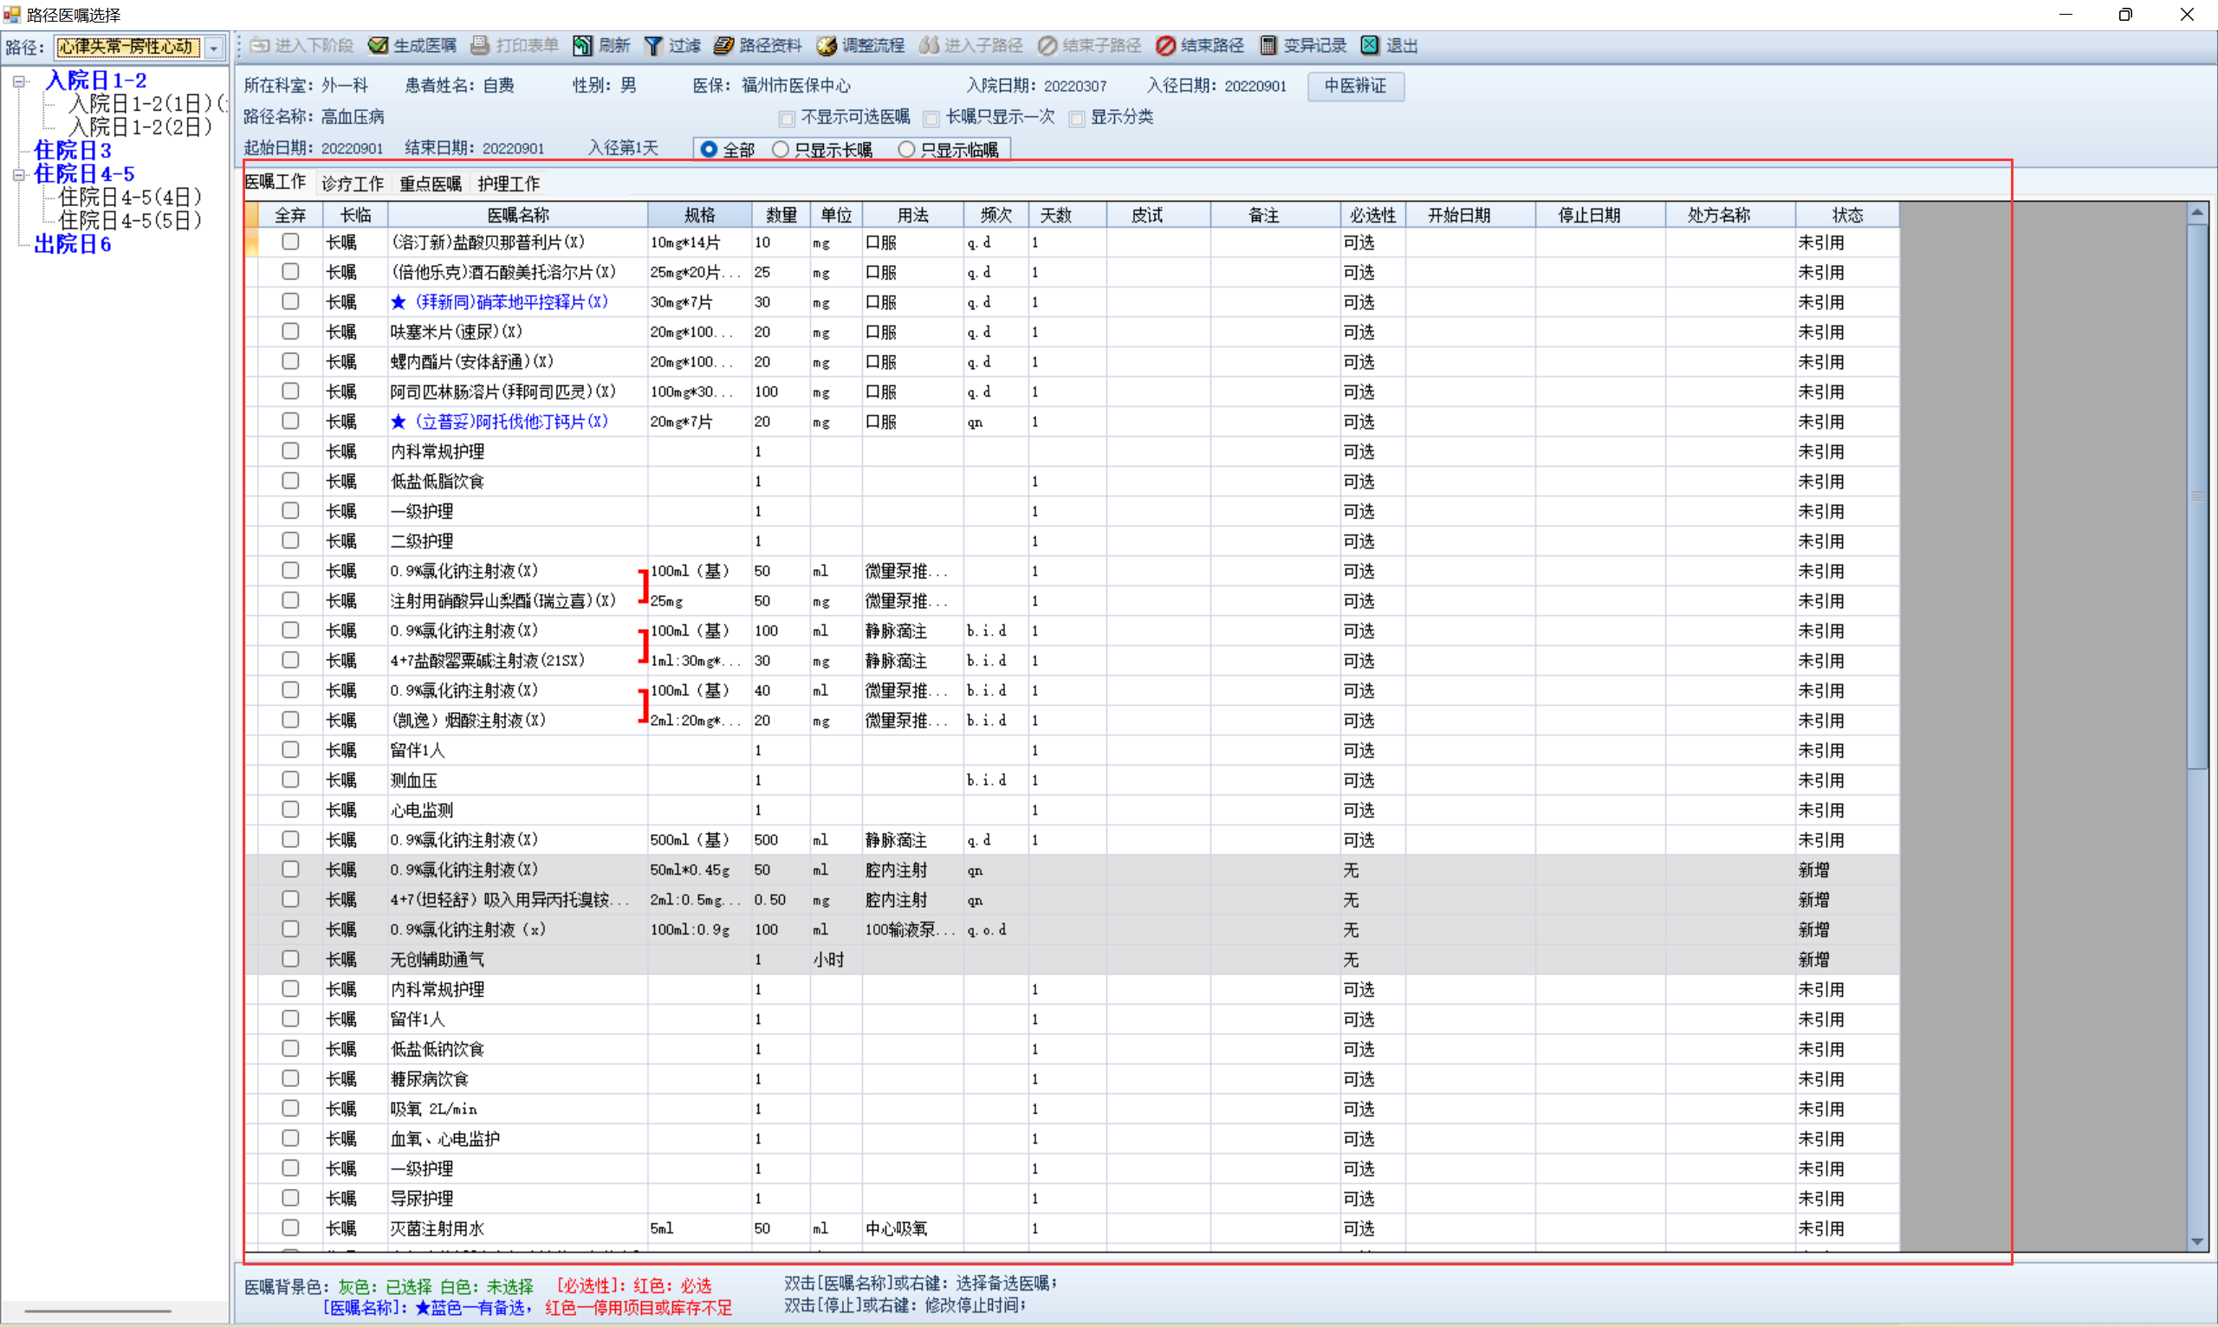Image resolution: width=2218 pixels, height=1327 pixels.
Task: Select 出院日6 in the tree
Action: pyautogui.click(x=72, y=244)
